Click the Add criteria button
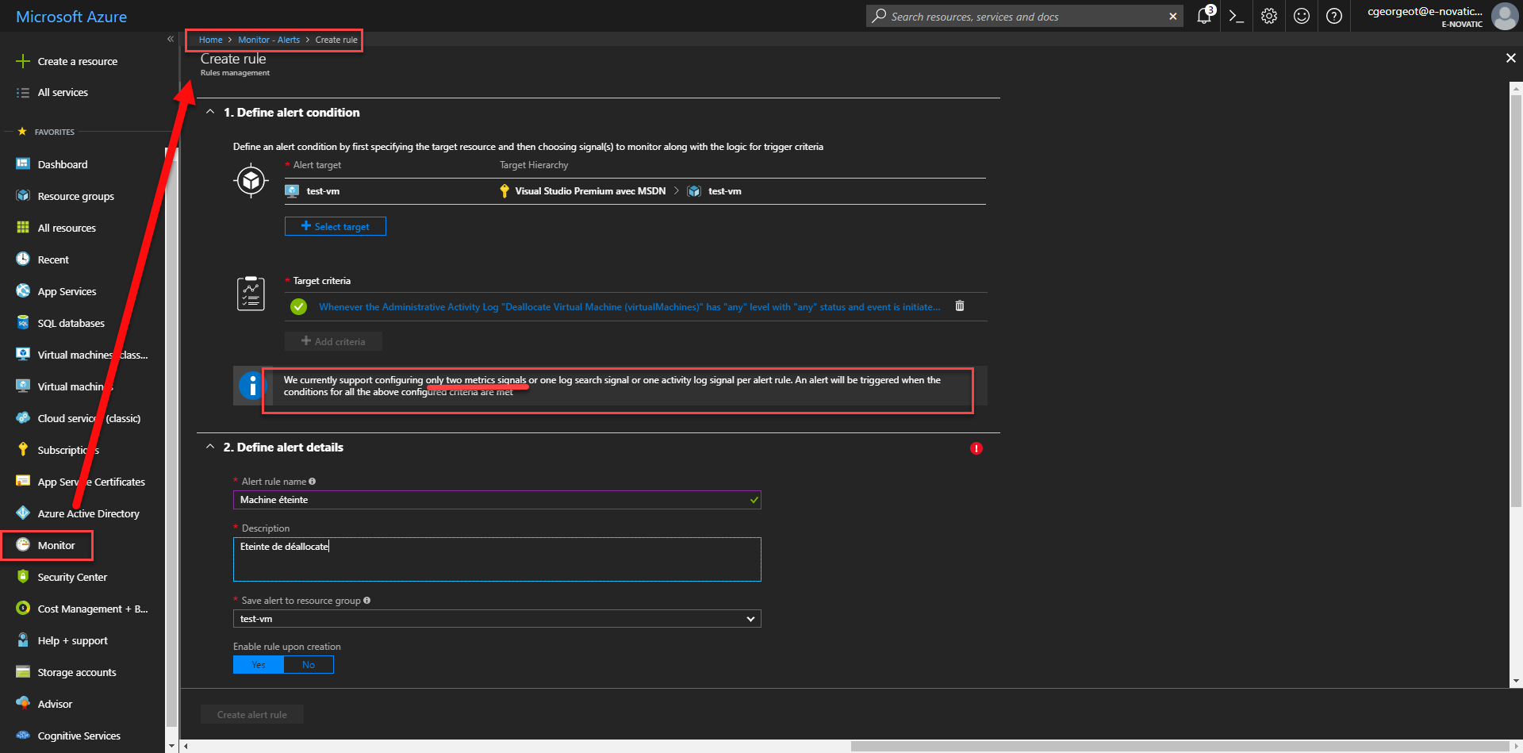1523x753 pixels. (x=333, y=341)
